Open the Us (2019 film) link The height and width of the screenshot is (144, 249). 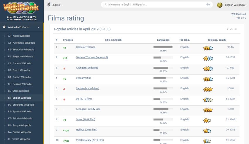84,99
